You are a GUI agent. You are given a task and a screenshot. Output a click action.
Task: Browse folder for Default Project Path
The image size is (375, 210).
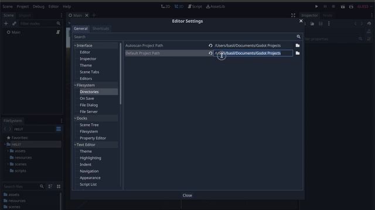click(298, 53)
